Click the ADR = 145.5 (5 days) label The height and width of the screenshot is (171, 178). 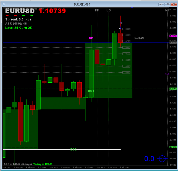pos(18,164)
